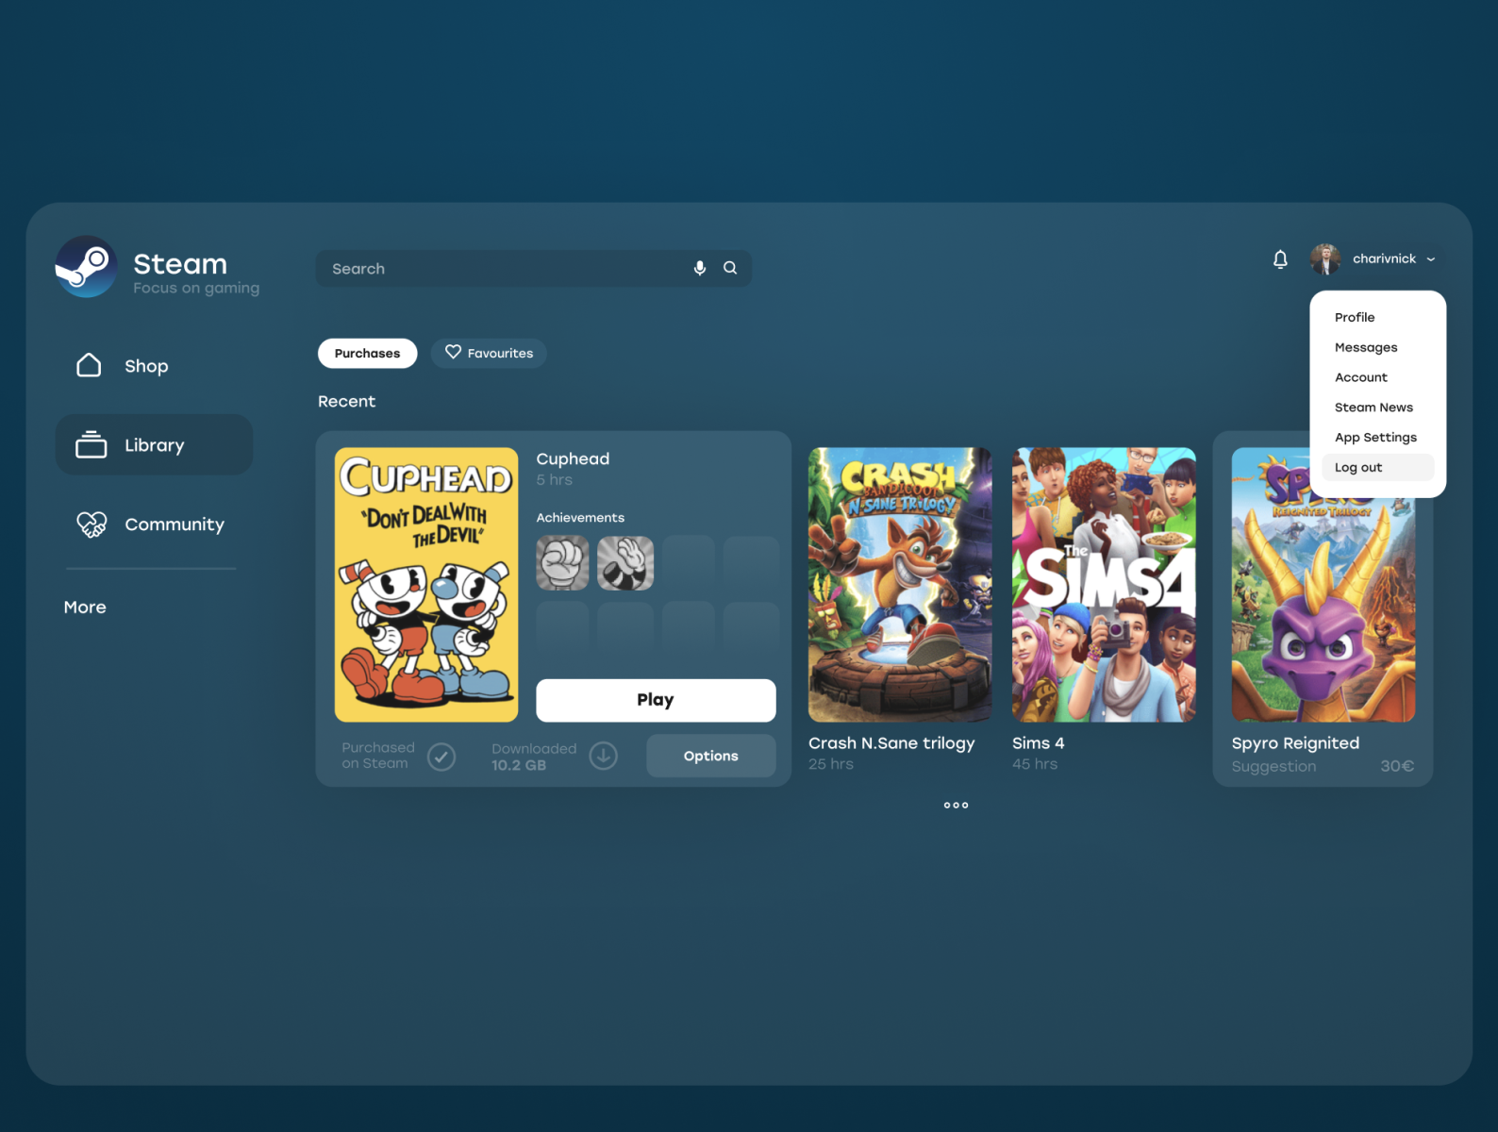Focus the Search input field
The width and height of the screenshot is (1498, 1132).
click(x=533, y=268)
